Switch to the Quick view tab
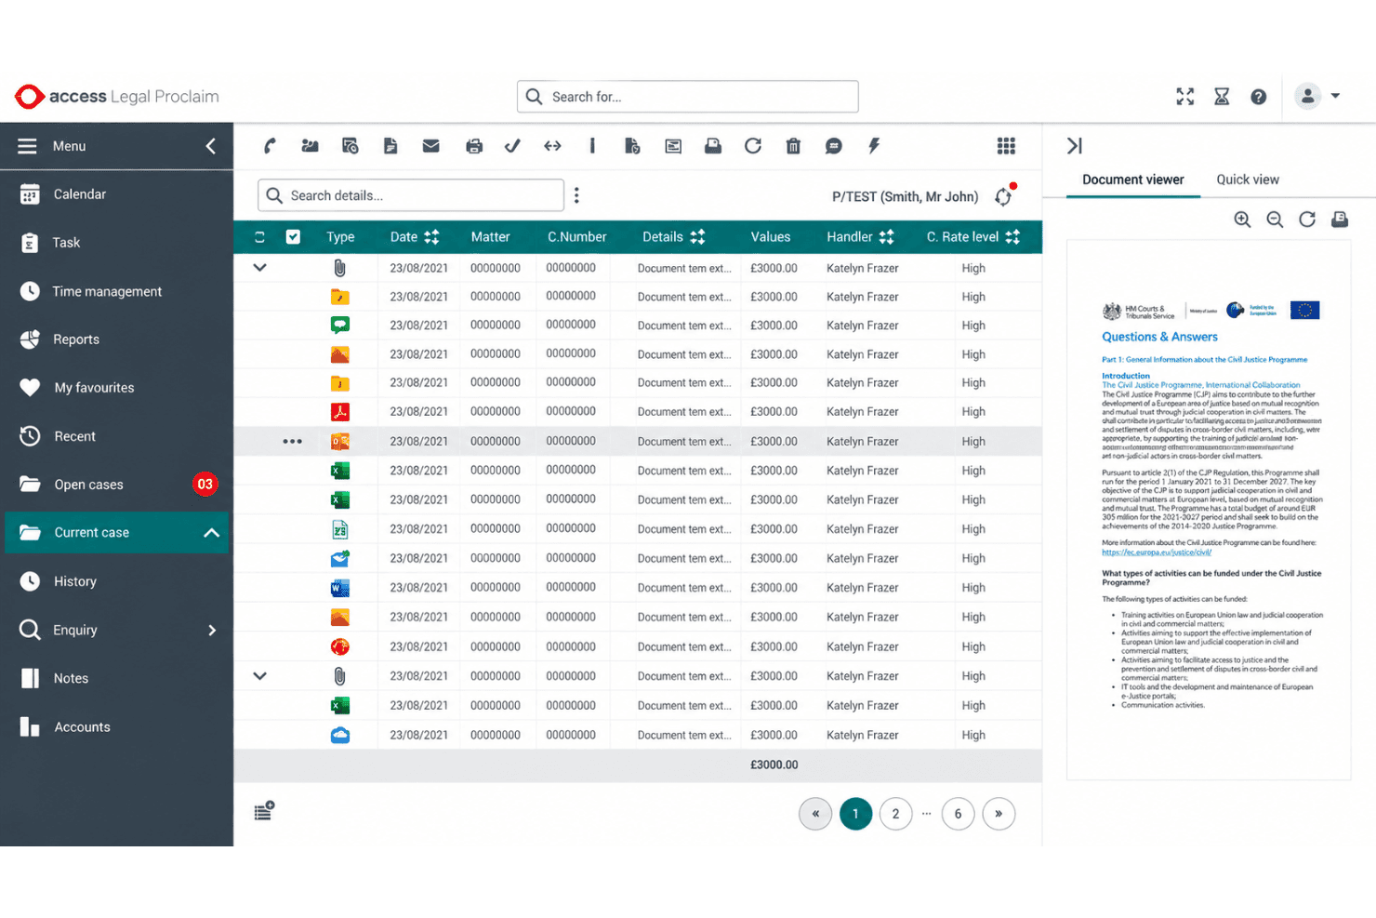1376x918 pixels. click(1248, 180)
